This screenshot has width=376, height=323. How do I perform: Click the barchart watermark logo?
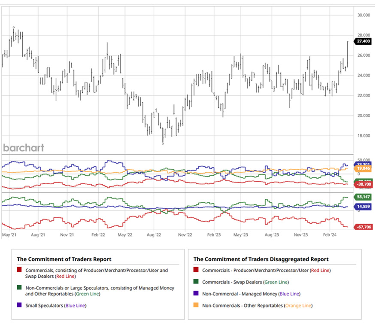coord(24,148)
